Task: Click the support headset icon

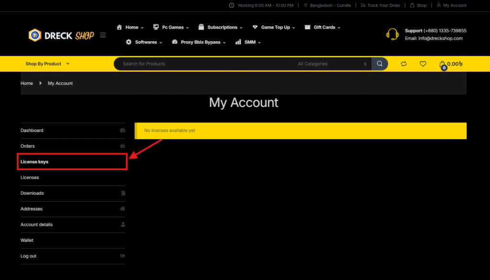Action: 392,34
